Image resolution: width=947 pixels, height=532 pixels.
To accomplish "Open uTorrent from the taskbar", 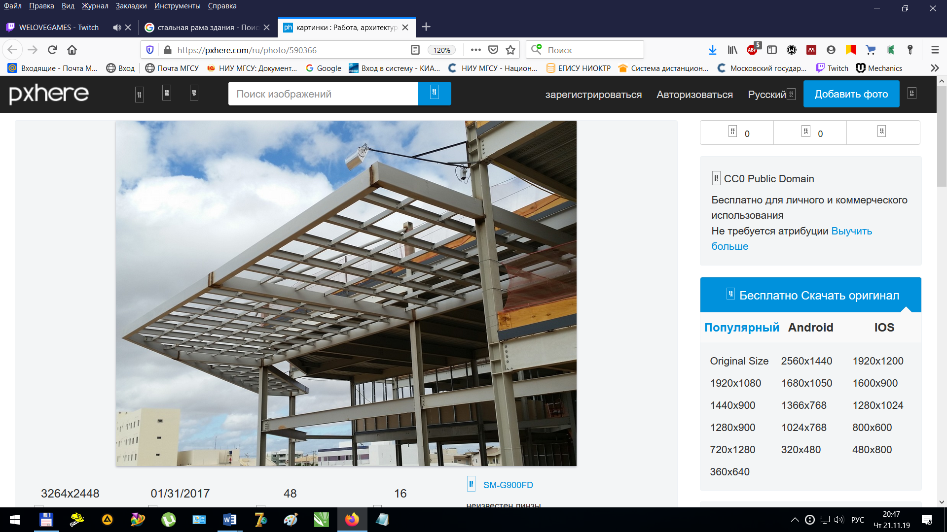I will (x=169, y=520).
